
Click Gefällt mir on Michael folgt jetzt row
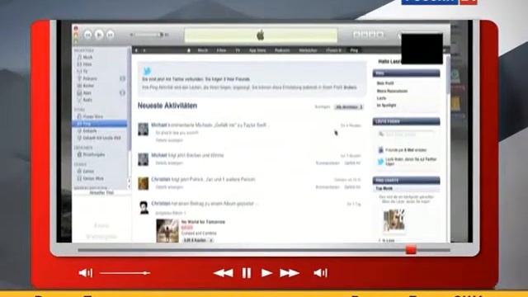pos(352,163)
